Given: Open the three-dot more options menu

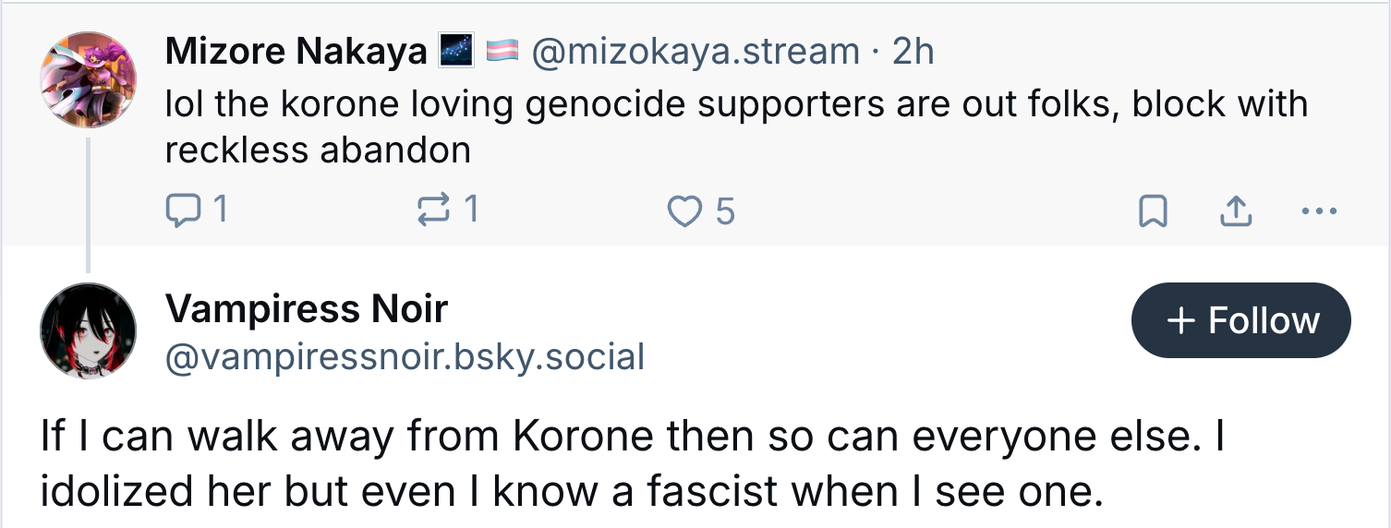Looking at the screenshot, I should point(1318,211).
